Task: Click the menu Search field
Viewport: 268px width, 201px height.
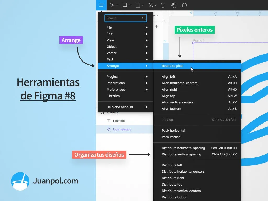Action: pos(126,18)
